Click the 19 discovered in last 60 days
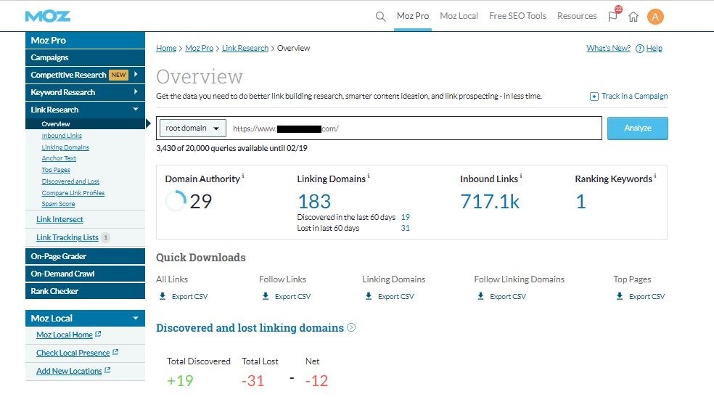The width and height of the screenshot is (714, 397). pyautogui.click(x=406, y=217)
